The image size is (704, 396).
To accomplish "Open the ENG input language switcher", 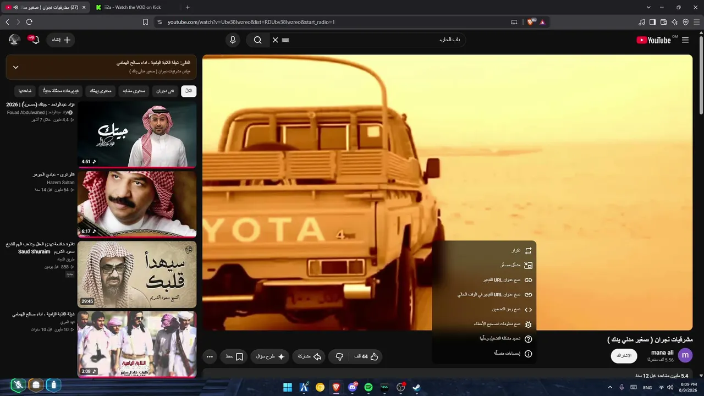I will [x=647, y=387].
